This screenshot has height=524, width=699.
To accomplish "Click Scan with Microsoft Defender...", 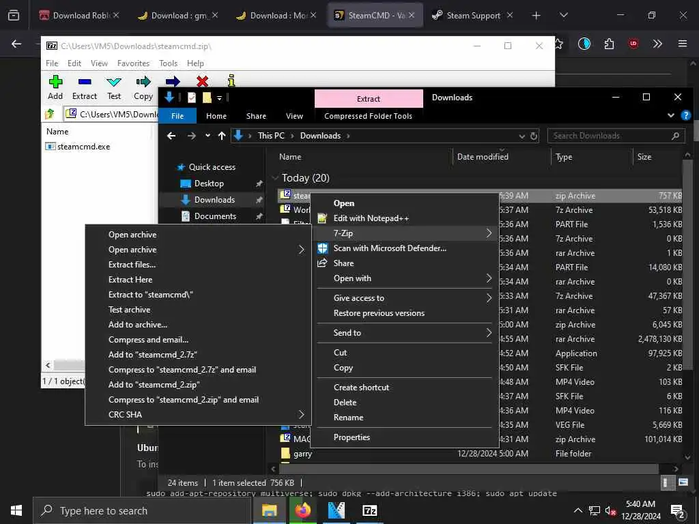I will click(405, 248).
